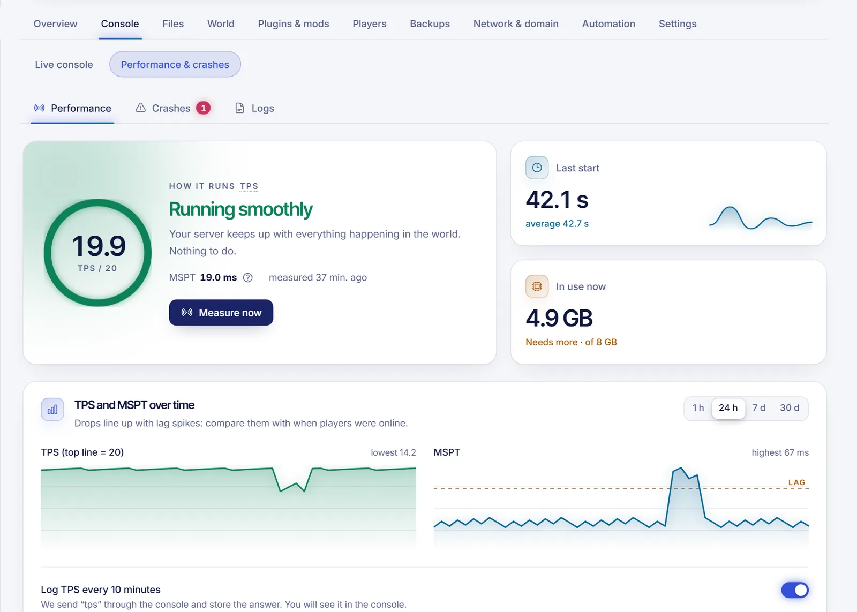Select the 7 d time range
The height and width of the screenshot is (612, 857).
pos(758,408)
